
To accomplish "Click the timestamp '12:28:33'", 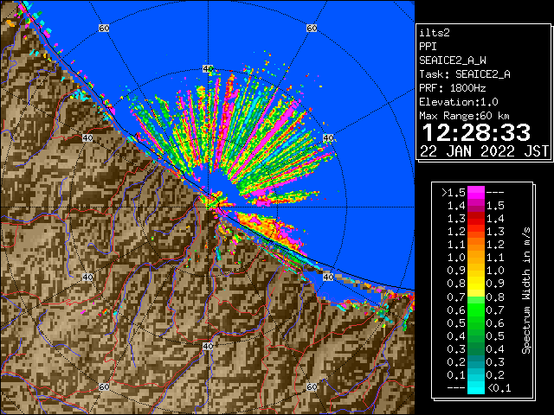I will [476, 132].
